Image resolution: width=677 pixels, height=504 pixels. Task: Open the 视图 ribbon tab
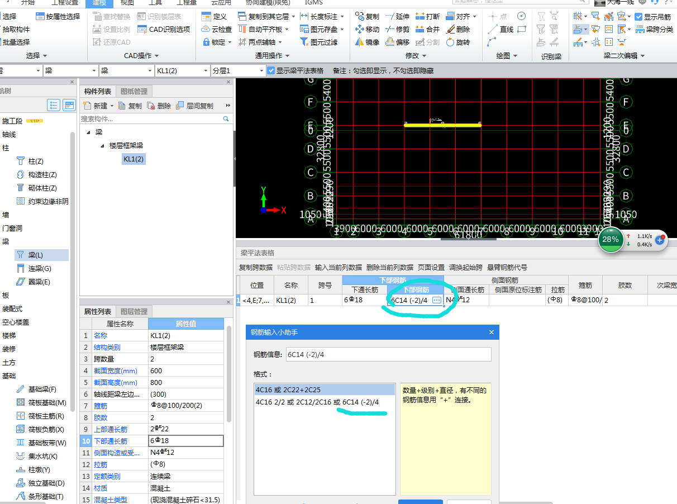point(127,3)
